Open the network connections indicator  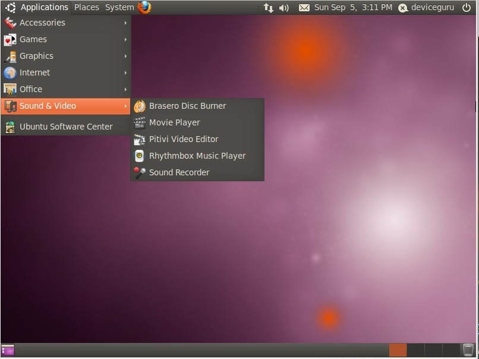268,8
